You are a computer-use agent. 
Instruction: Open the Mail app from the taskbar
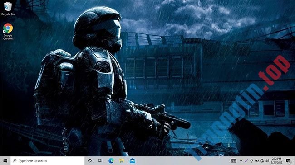click(132, 160)
